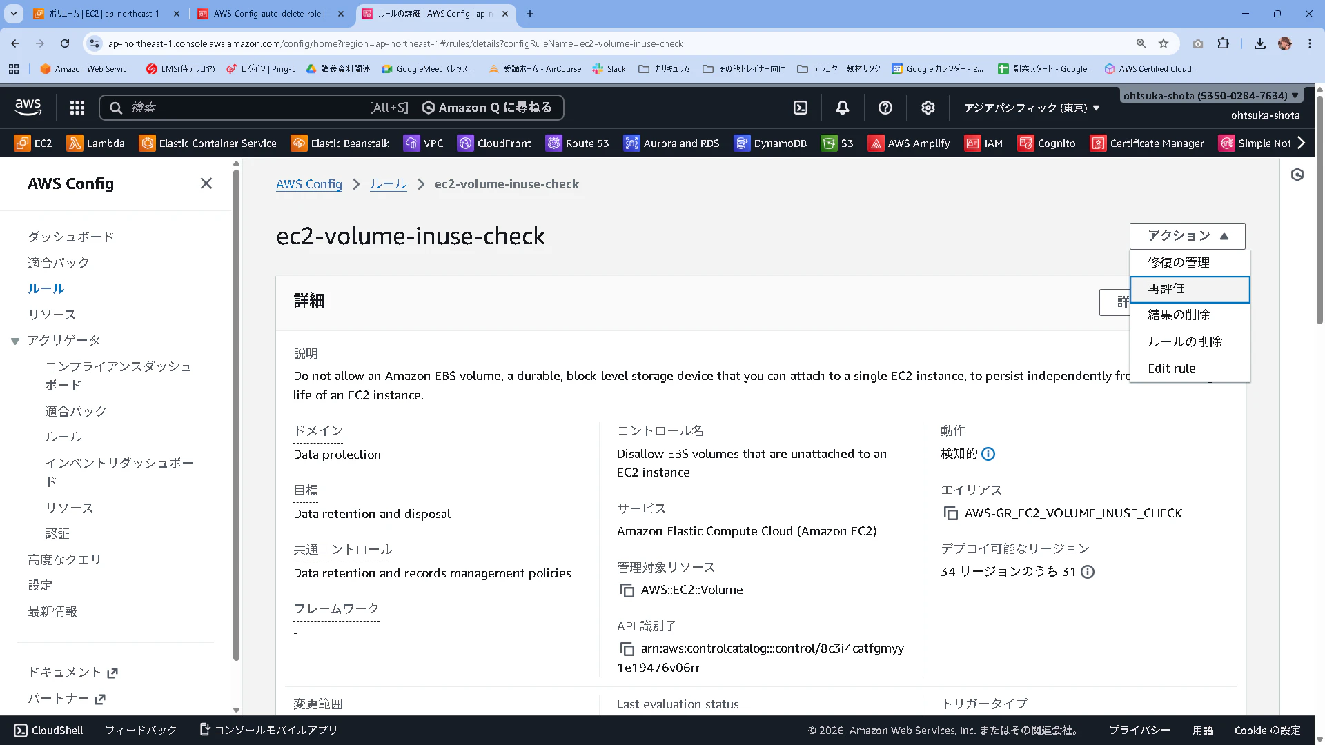Screen dimensions: 1325x745
Task: Open the AWS services grid menu
Action: (x=77, y=108)
